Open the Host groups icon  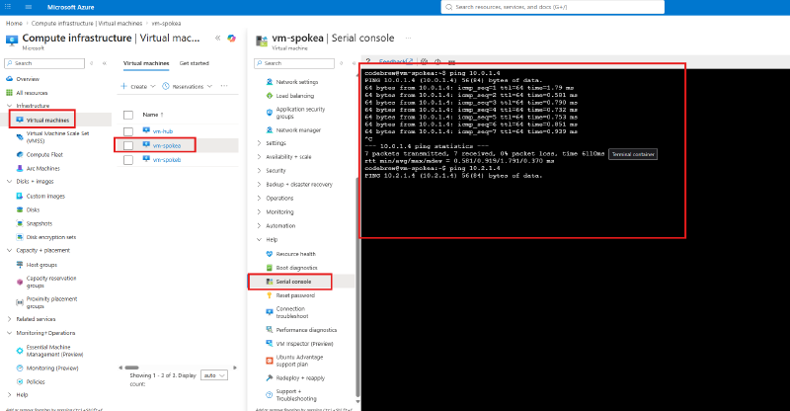click(x=20, y=265)
